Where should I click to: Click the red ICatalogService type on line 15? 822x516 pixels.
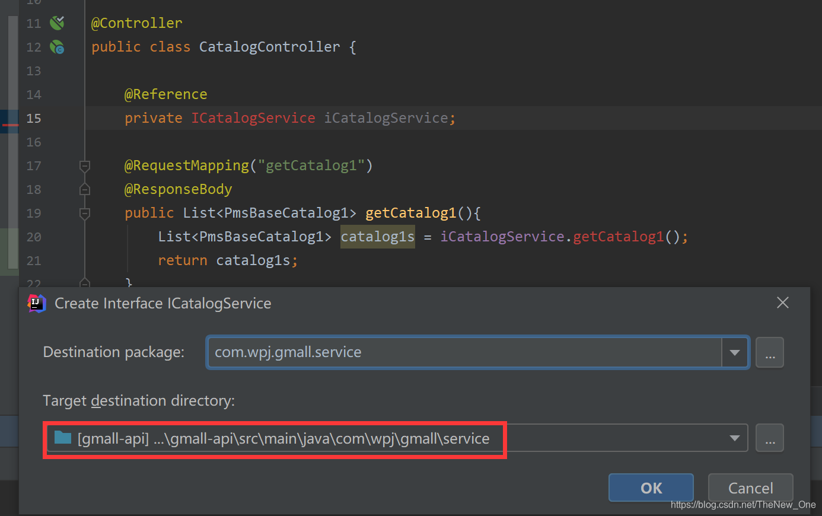click(x=253, y=118)
